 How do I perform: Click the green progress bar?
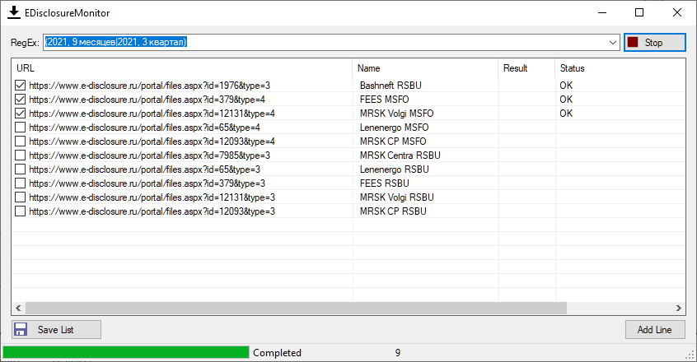point(126,352)
